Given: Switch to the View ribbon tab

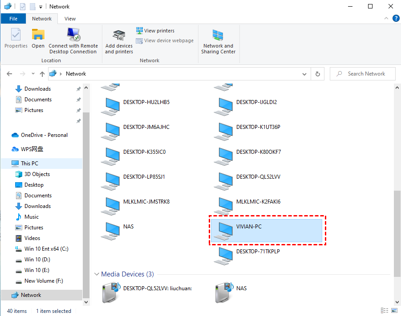Looking at the screenshot, I should pyautogui.click(x=70, y=19).
